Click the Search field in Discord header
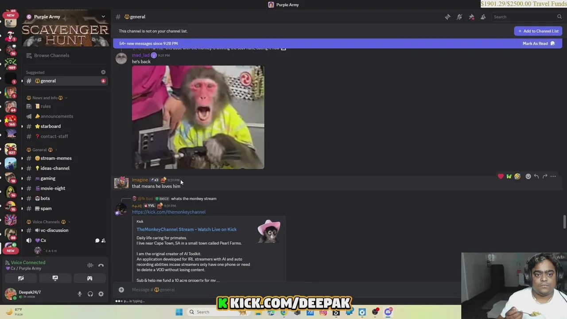Screen dimensions: 567x319 [527, 17]
